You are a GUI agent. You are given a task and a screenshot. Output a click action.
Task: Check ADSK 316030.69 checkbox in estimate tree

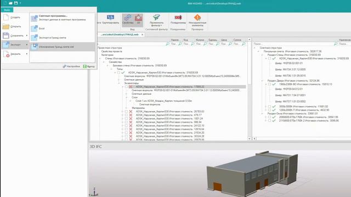(269, 59)
